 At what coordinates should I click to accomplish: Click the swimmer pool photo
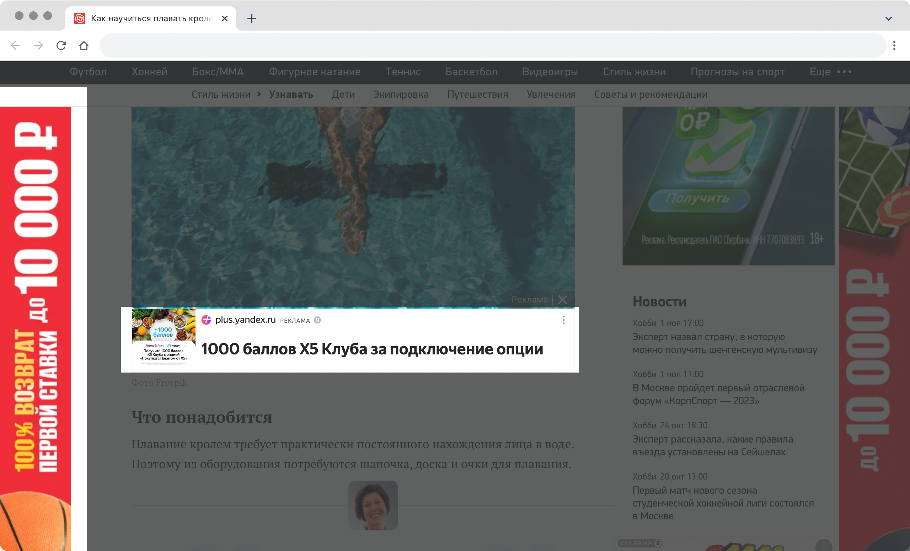[x=353, y=207]
